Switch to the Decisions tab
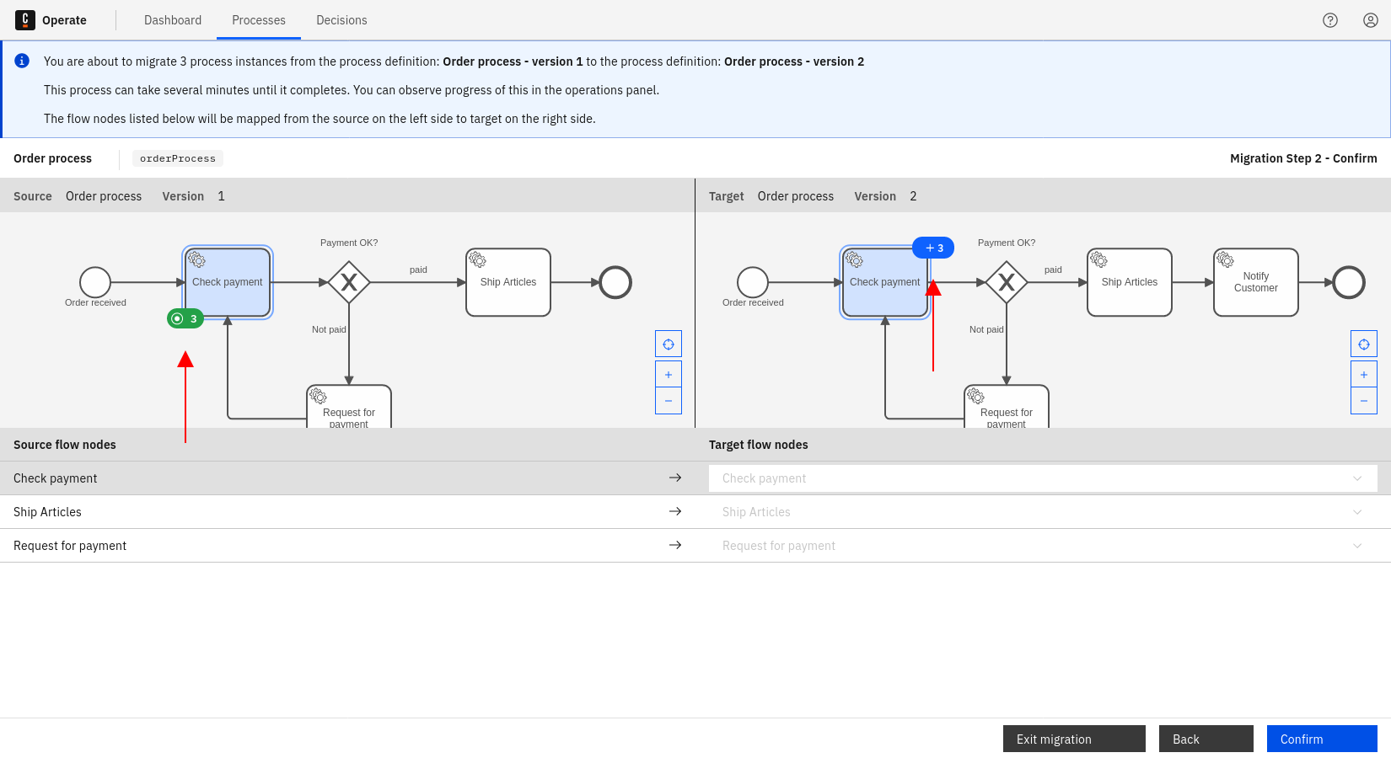The height and width of the screenshot is (758, 1391). (341, 19)
